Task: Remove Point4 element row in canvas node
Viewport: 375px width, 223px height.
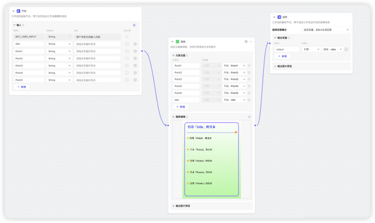Action: 249,86
